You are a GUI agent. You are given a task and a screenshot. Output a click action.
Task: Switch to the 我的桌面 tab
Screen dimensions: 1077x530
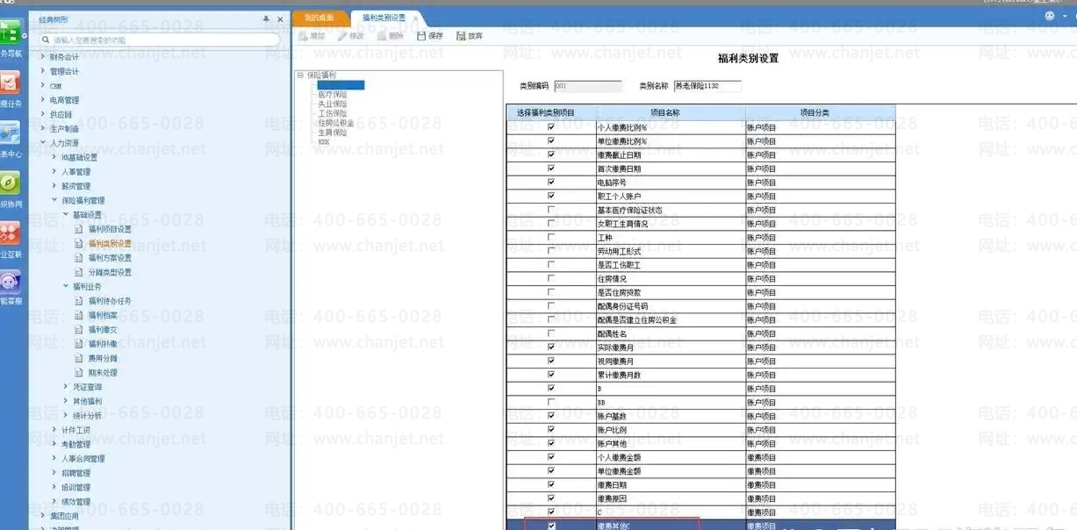[x=319, y=18]
